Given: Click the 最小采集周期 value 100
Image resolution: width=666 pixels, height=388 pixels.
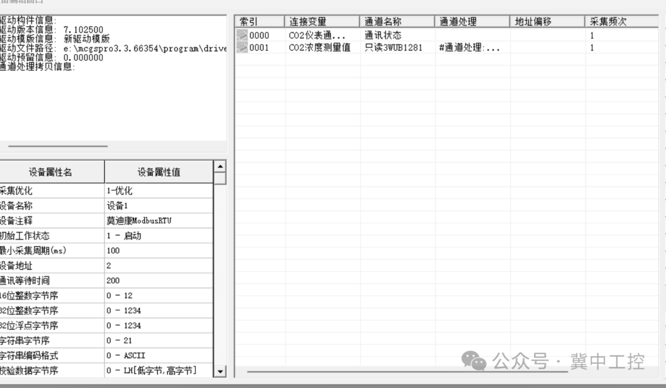Looking at the screenshot, I should click(x=159, y=251).
